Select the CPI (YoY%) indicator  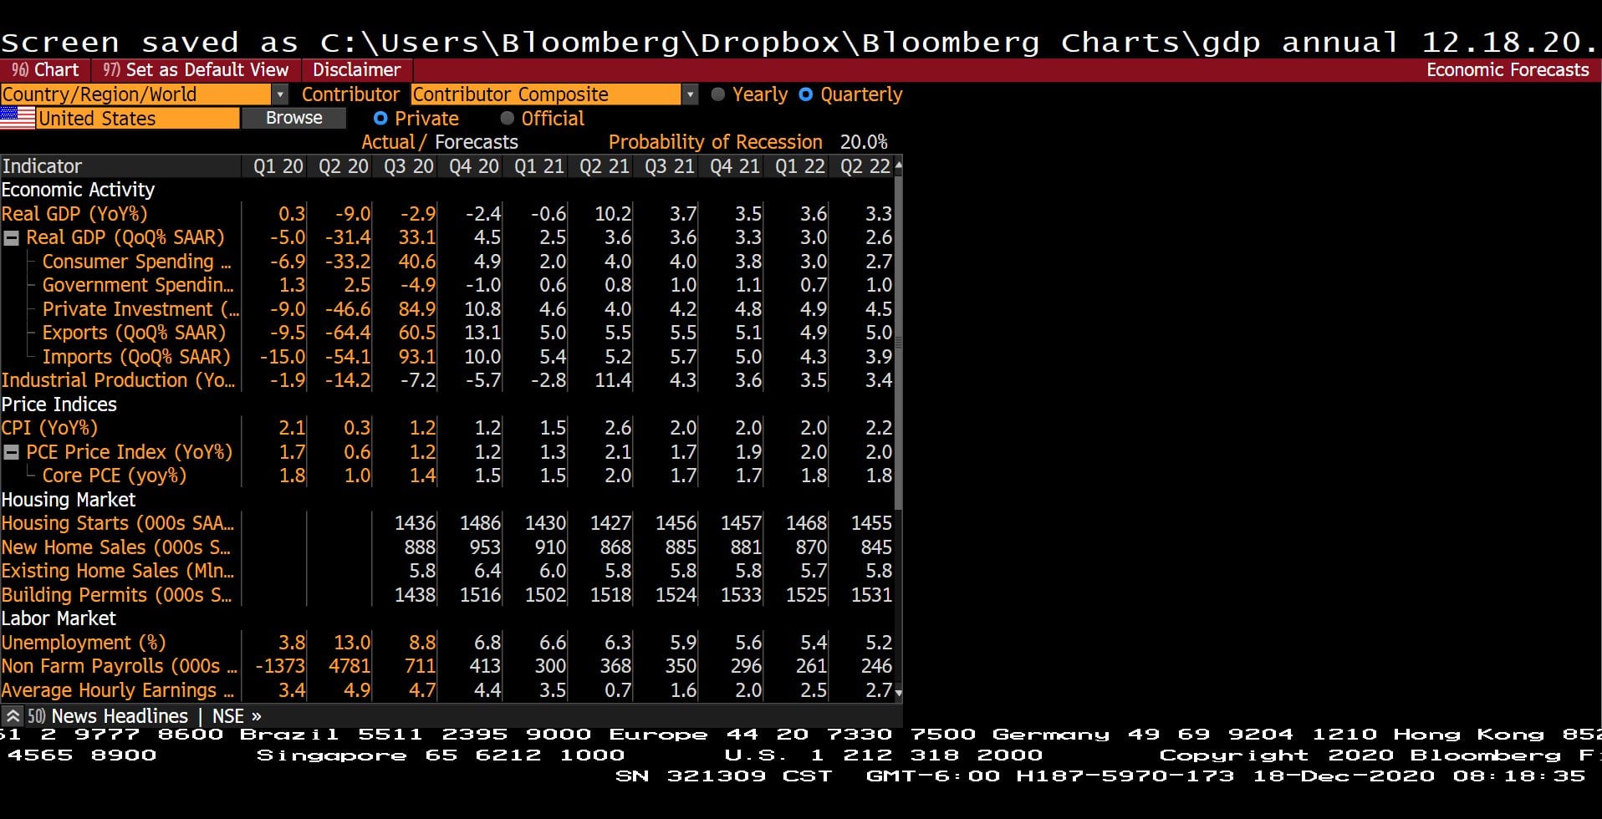coord(49,428)
